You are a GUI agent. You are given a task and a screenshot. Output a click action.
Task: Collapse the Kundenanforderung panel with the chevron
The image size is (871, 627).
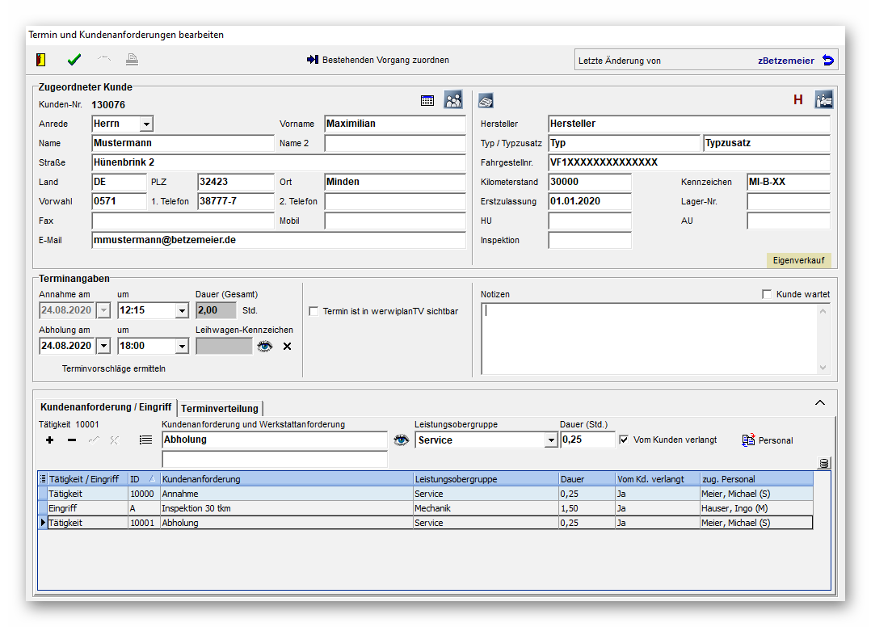(x=820, y=402)
